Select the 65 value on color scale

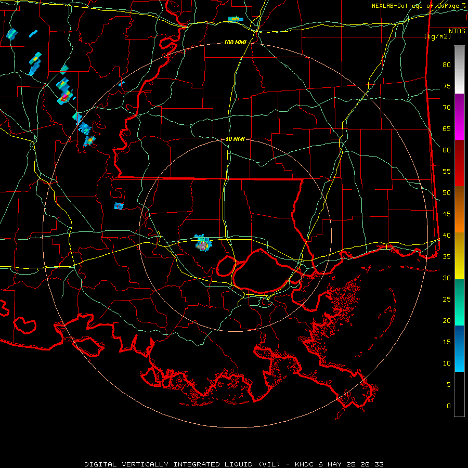coord(447,128)
